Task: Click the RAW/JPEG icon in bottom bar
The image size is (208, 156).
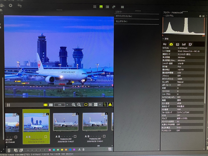Action: (110, 149)
